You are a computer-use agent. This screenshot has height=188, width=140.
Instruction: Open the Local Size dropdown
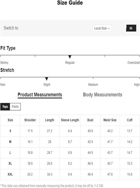(102, 28)
